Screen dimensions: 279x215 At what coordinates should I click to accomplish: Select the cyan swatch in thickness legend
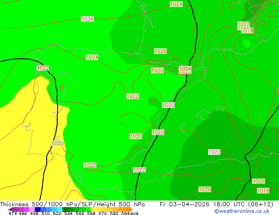pos(60,209)
